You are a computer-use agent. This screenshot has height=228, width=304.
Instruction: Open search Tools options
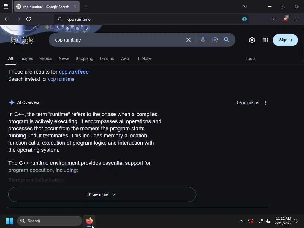click(250, 58)
